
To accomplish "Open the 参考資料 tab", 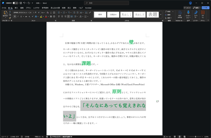I will (45, 8).
